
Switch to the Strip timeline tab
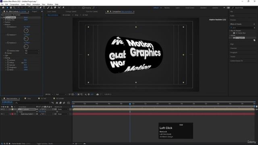point(29,98)
